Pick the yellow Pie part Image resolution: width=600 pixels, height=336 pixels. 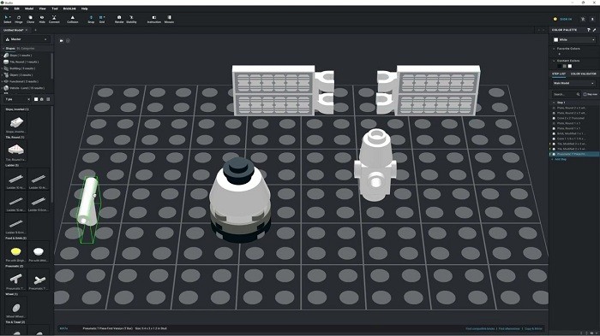pos(16,251)
